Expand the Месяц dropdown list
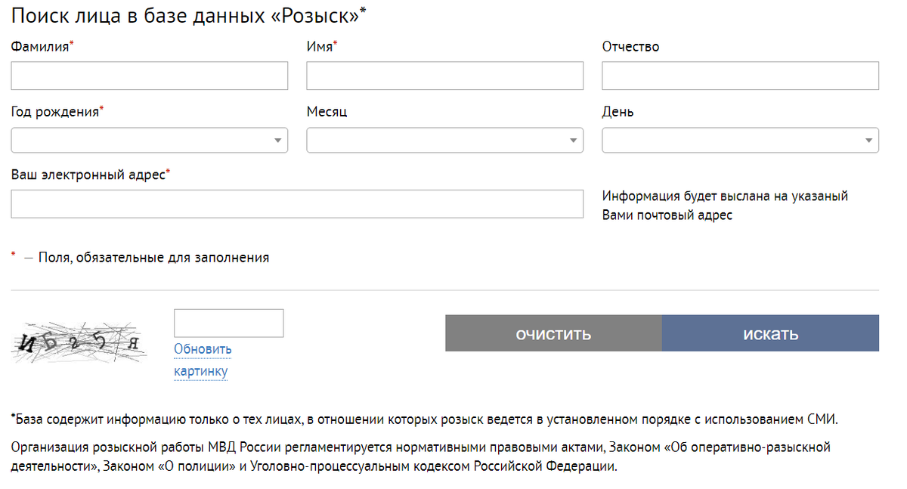The width and height of the screenshot is (907, 489). tap(444, 141)
